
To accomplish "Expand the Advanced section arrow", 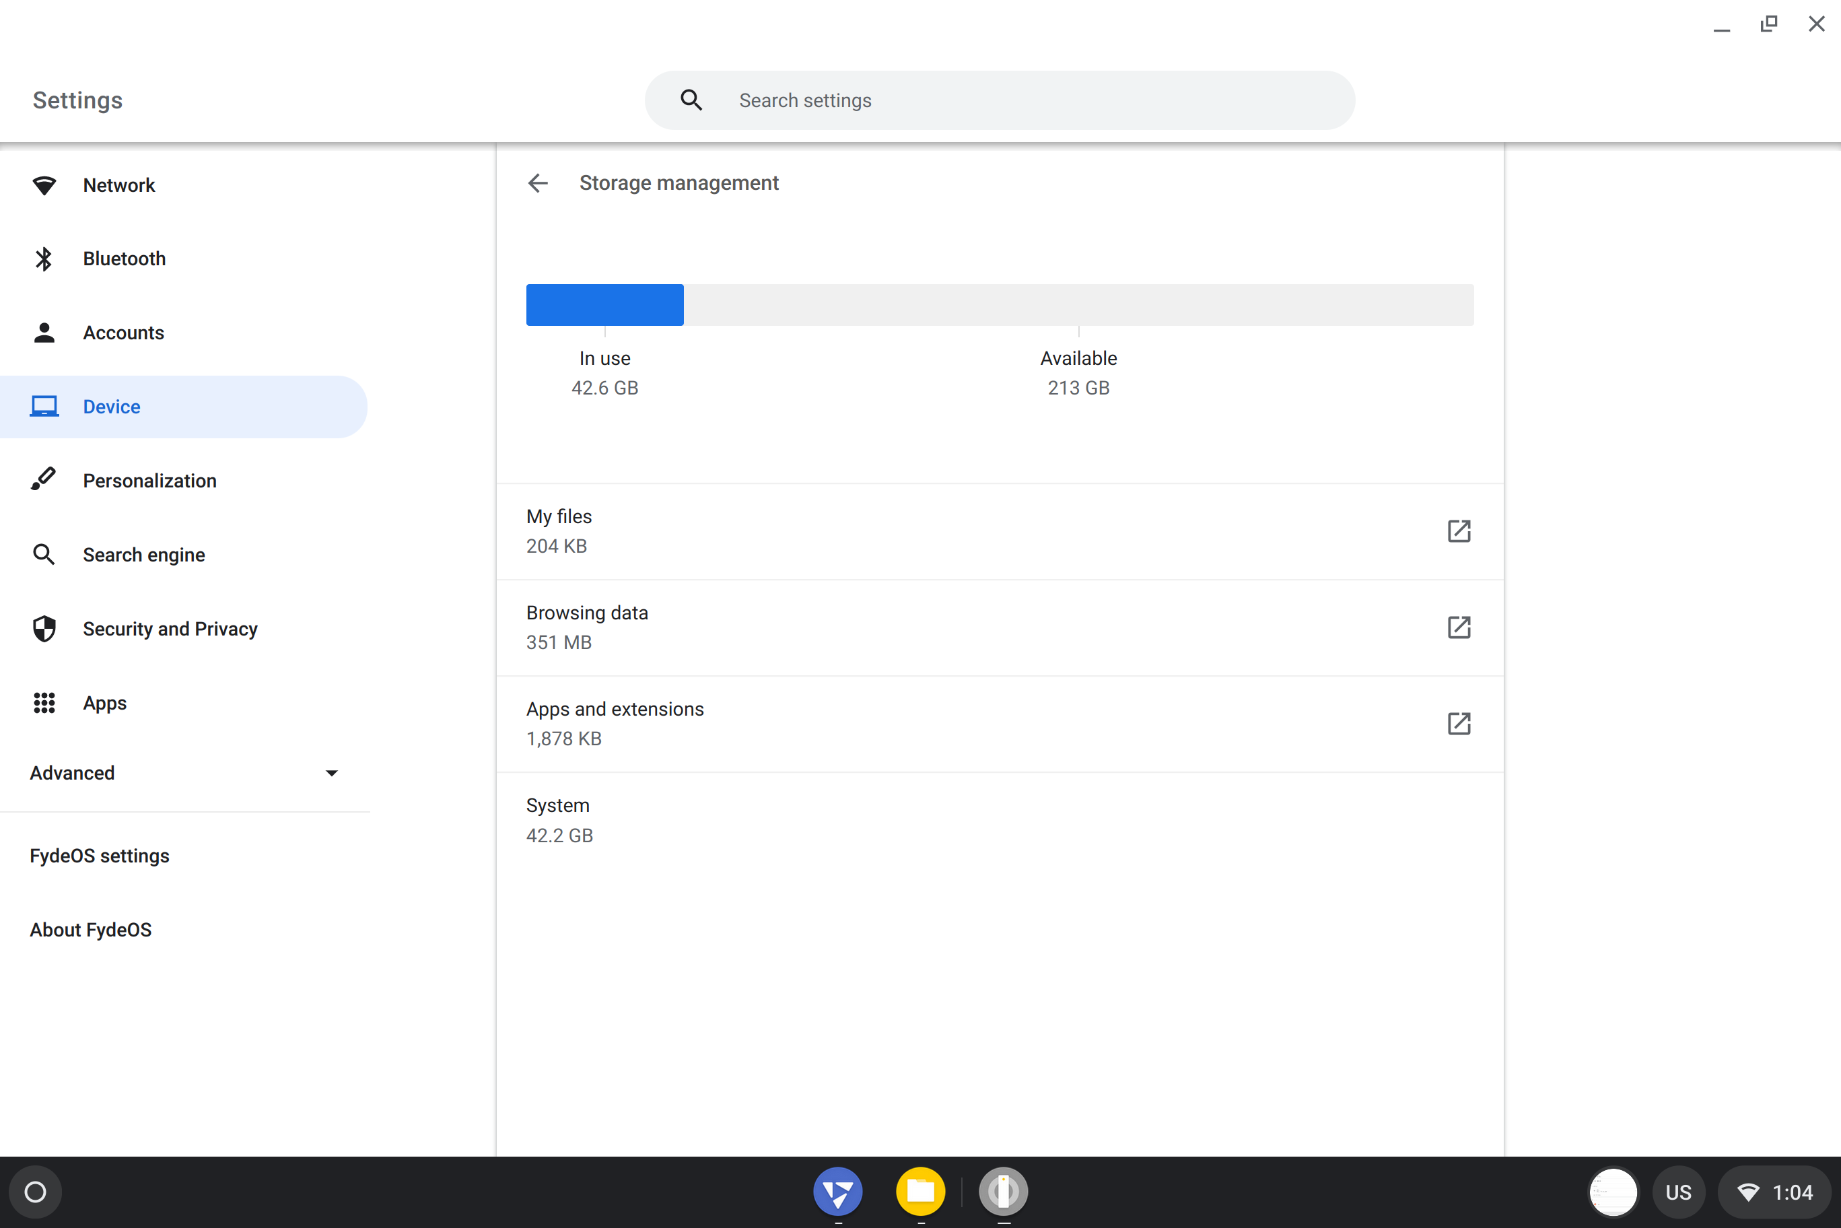I will 331,773.
